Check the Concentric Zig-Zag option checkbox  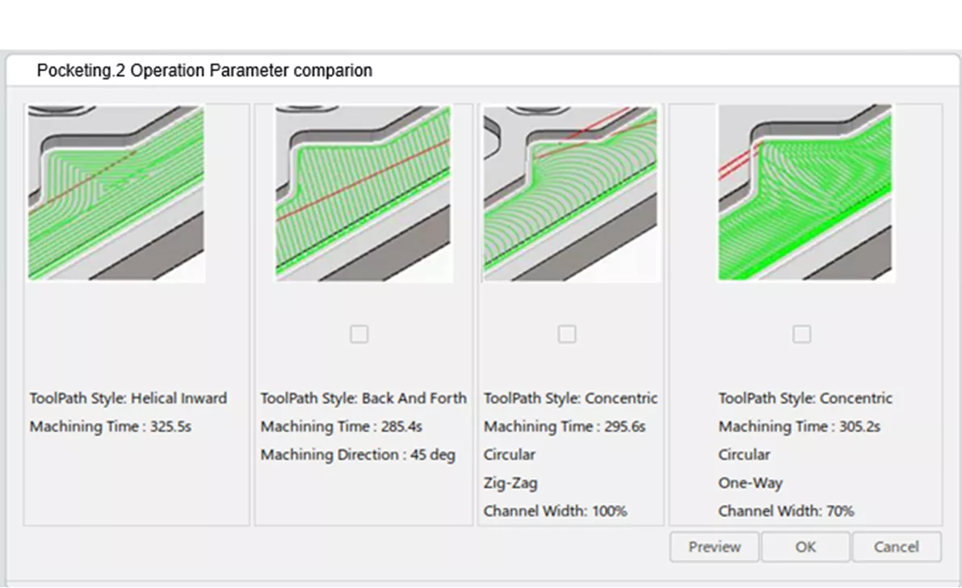(568, 334)
